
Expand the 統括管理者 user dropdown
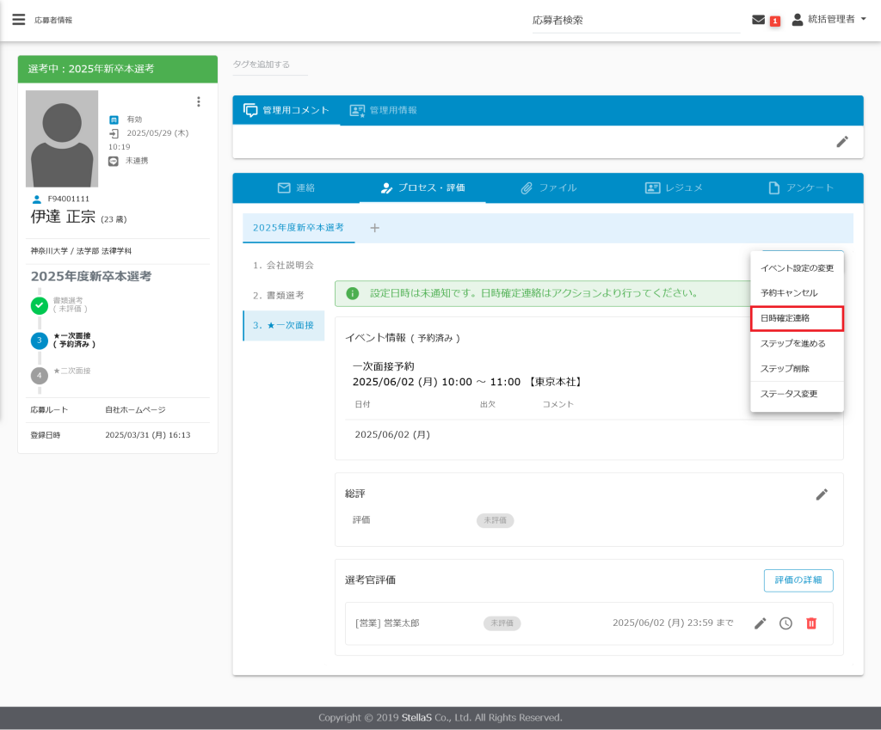[x=829, y=19]
